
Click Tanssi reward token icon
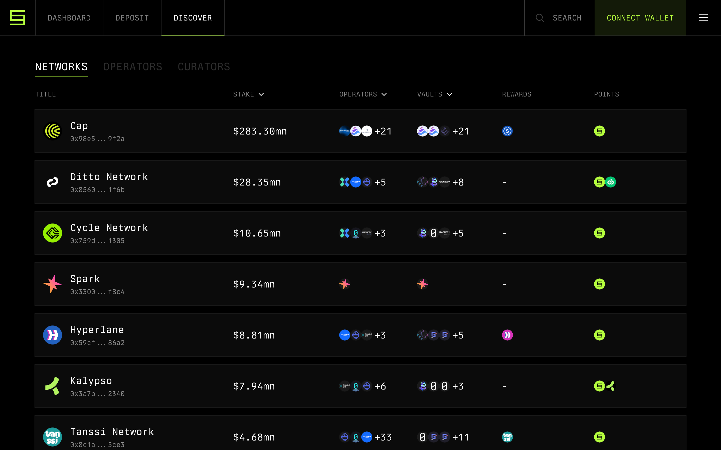(507, 437)
